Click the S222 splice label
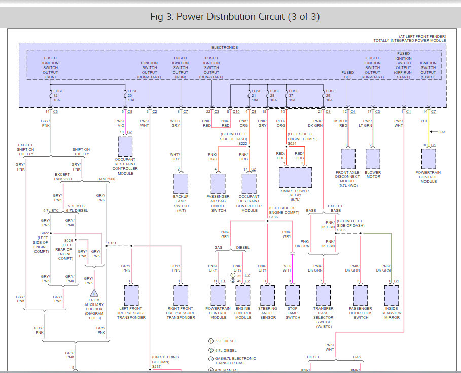461x373 pixels. pos(242,143)
